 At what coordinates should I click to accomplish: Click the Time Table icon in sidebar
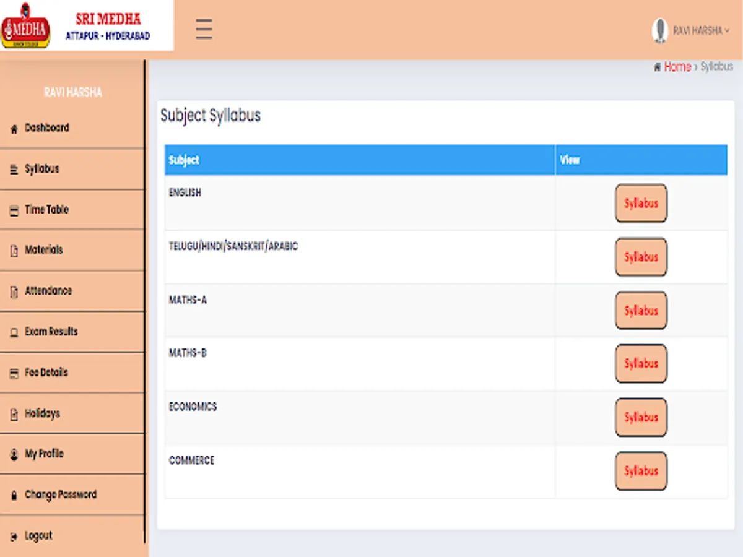click(14, 210)
